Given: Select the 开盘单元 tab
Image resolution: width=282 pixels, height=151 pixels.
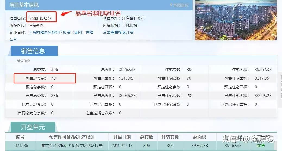Looking at the screenshot, I should [x=33, y=127].
